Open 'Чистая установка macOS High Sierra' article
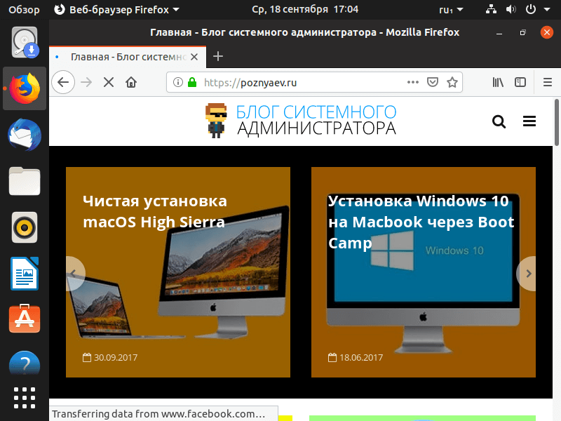The height and width of the screenshot is (421, 561). pyautogui.click(x=154, y=211)
